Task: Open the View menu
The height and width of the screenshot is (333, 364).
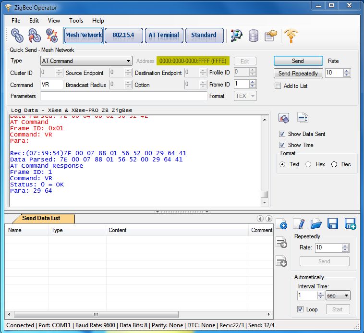Action: click(x=54, y=21)
